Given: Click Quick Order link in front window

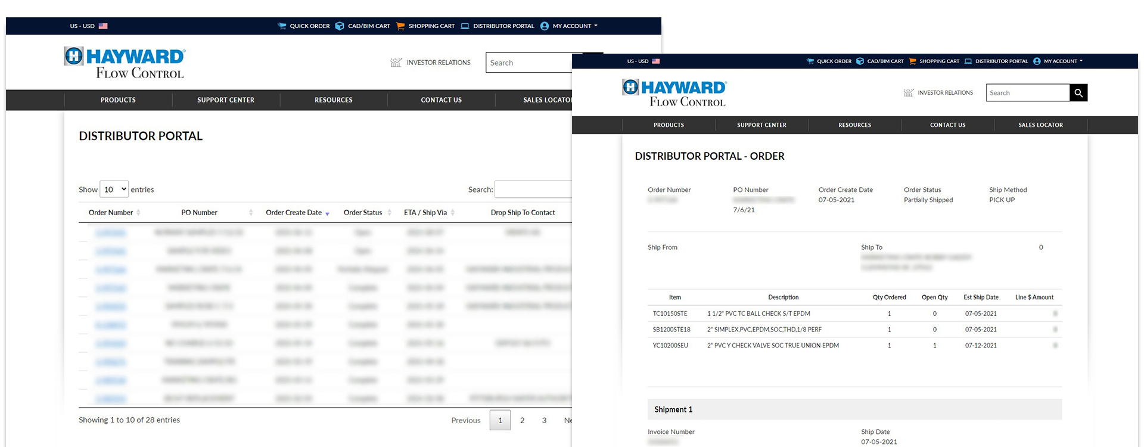Looking at the screenshot, I should pyautogui.click(x=834, y=61).
